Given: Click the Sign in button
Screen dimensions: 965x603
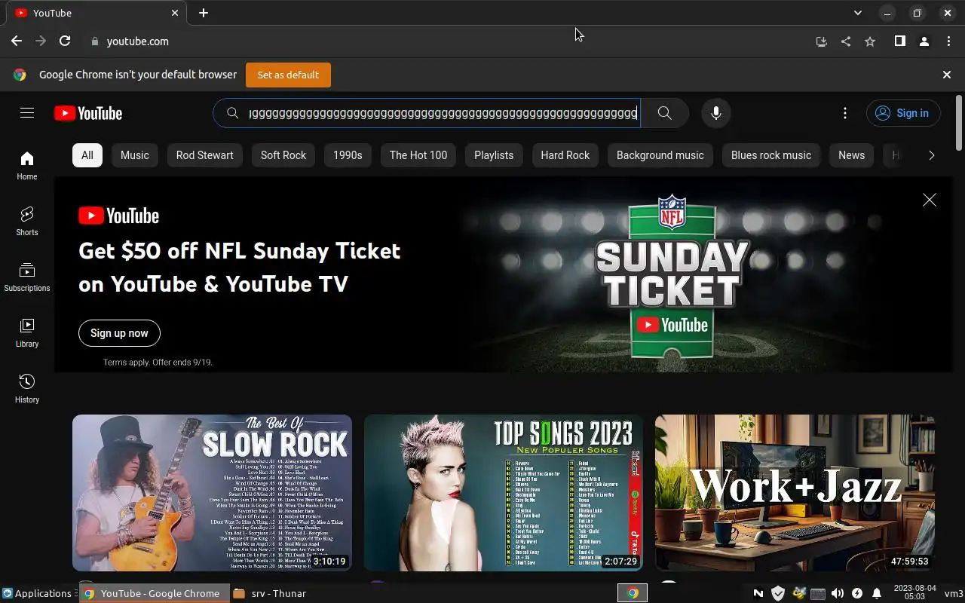Looking at the screenshot, I should 903,113.
